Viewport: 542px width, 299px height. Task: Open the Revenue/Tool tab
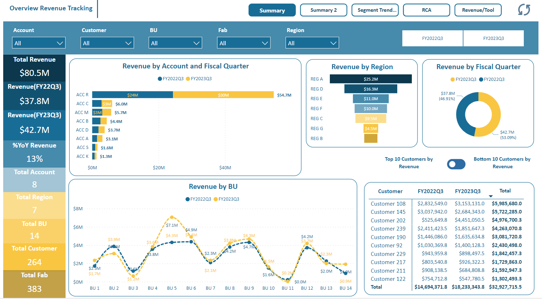pos(478,10)
